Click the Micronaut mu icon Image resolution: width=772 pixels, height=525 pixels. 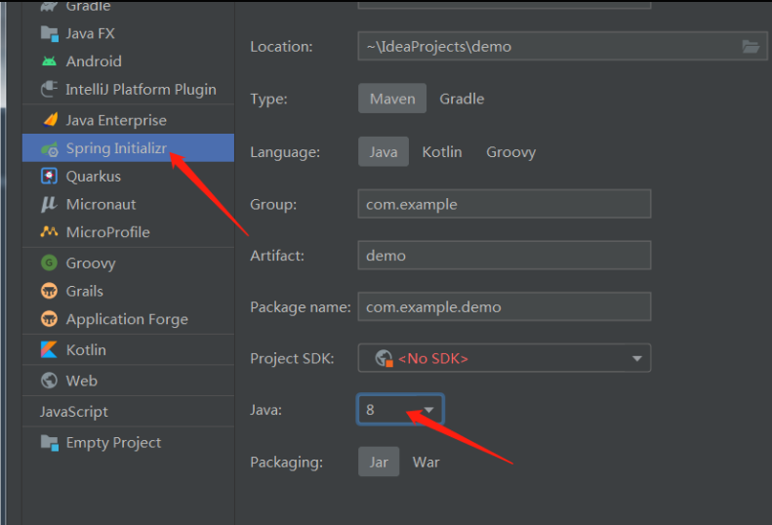[49, 204]
